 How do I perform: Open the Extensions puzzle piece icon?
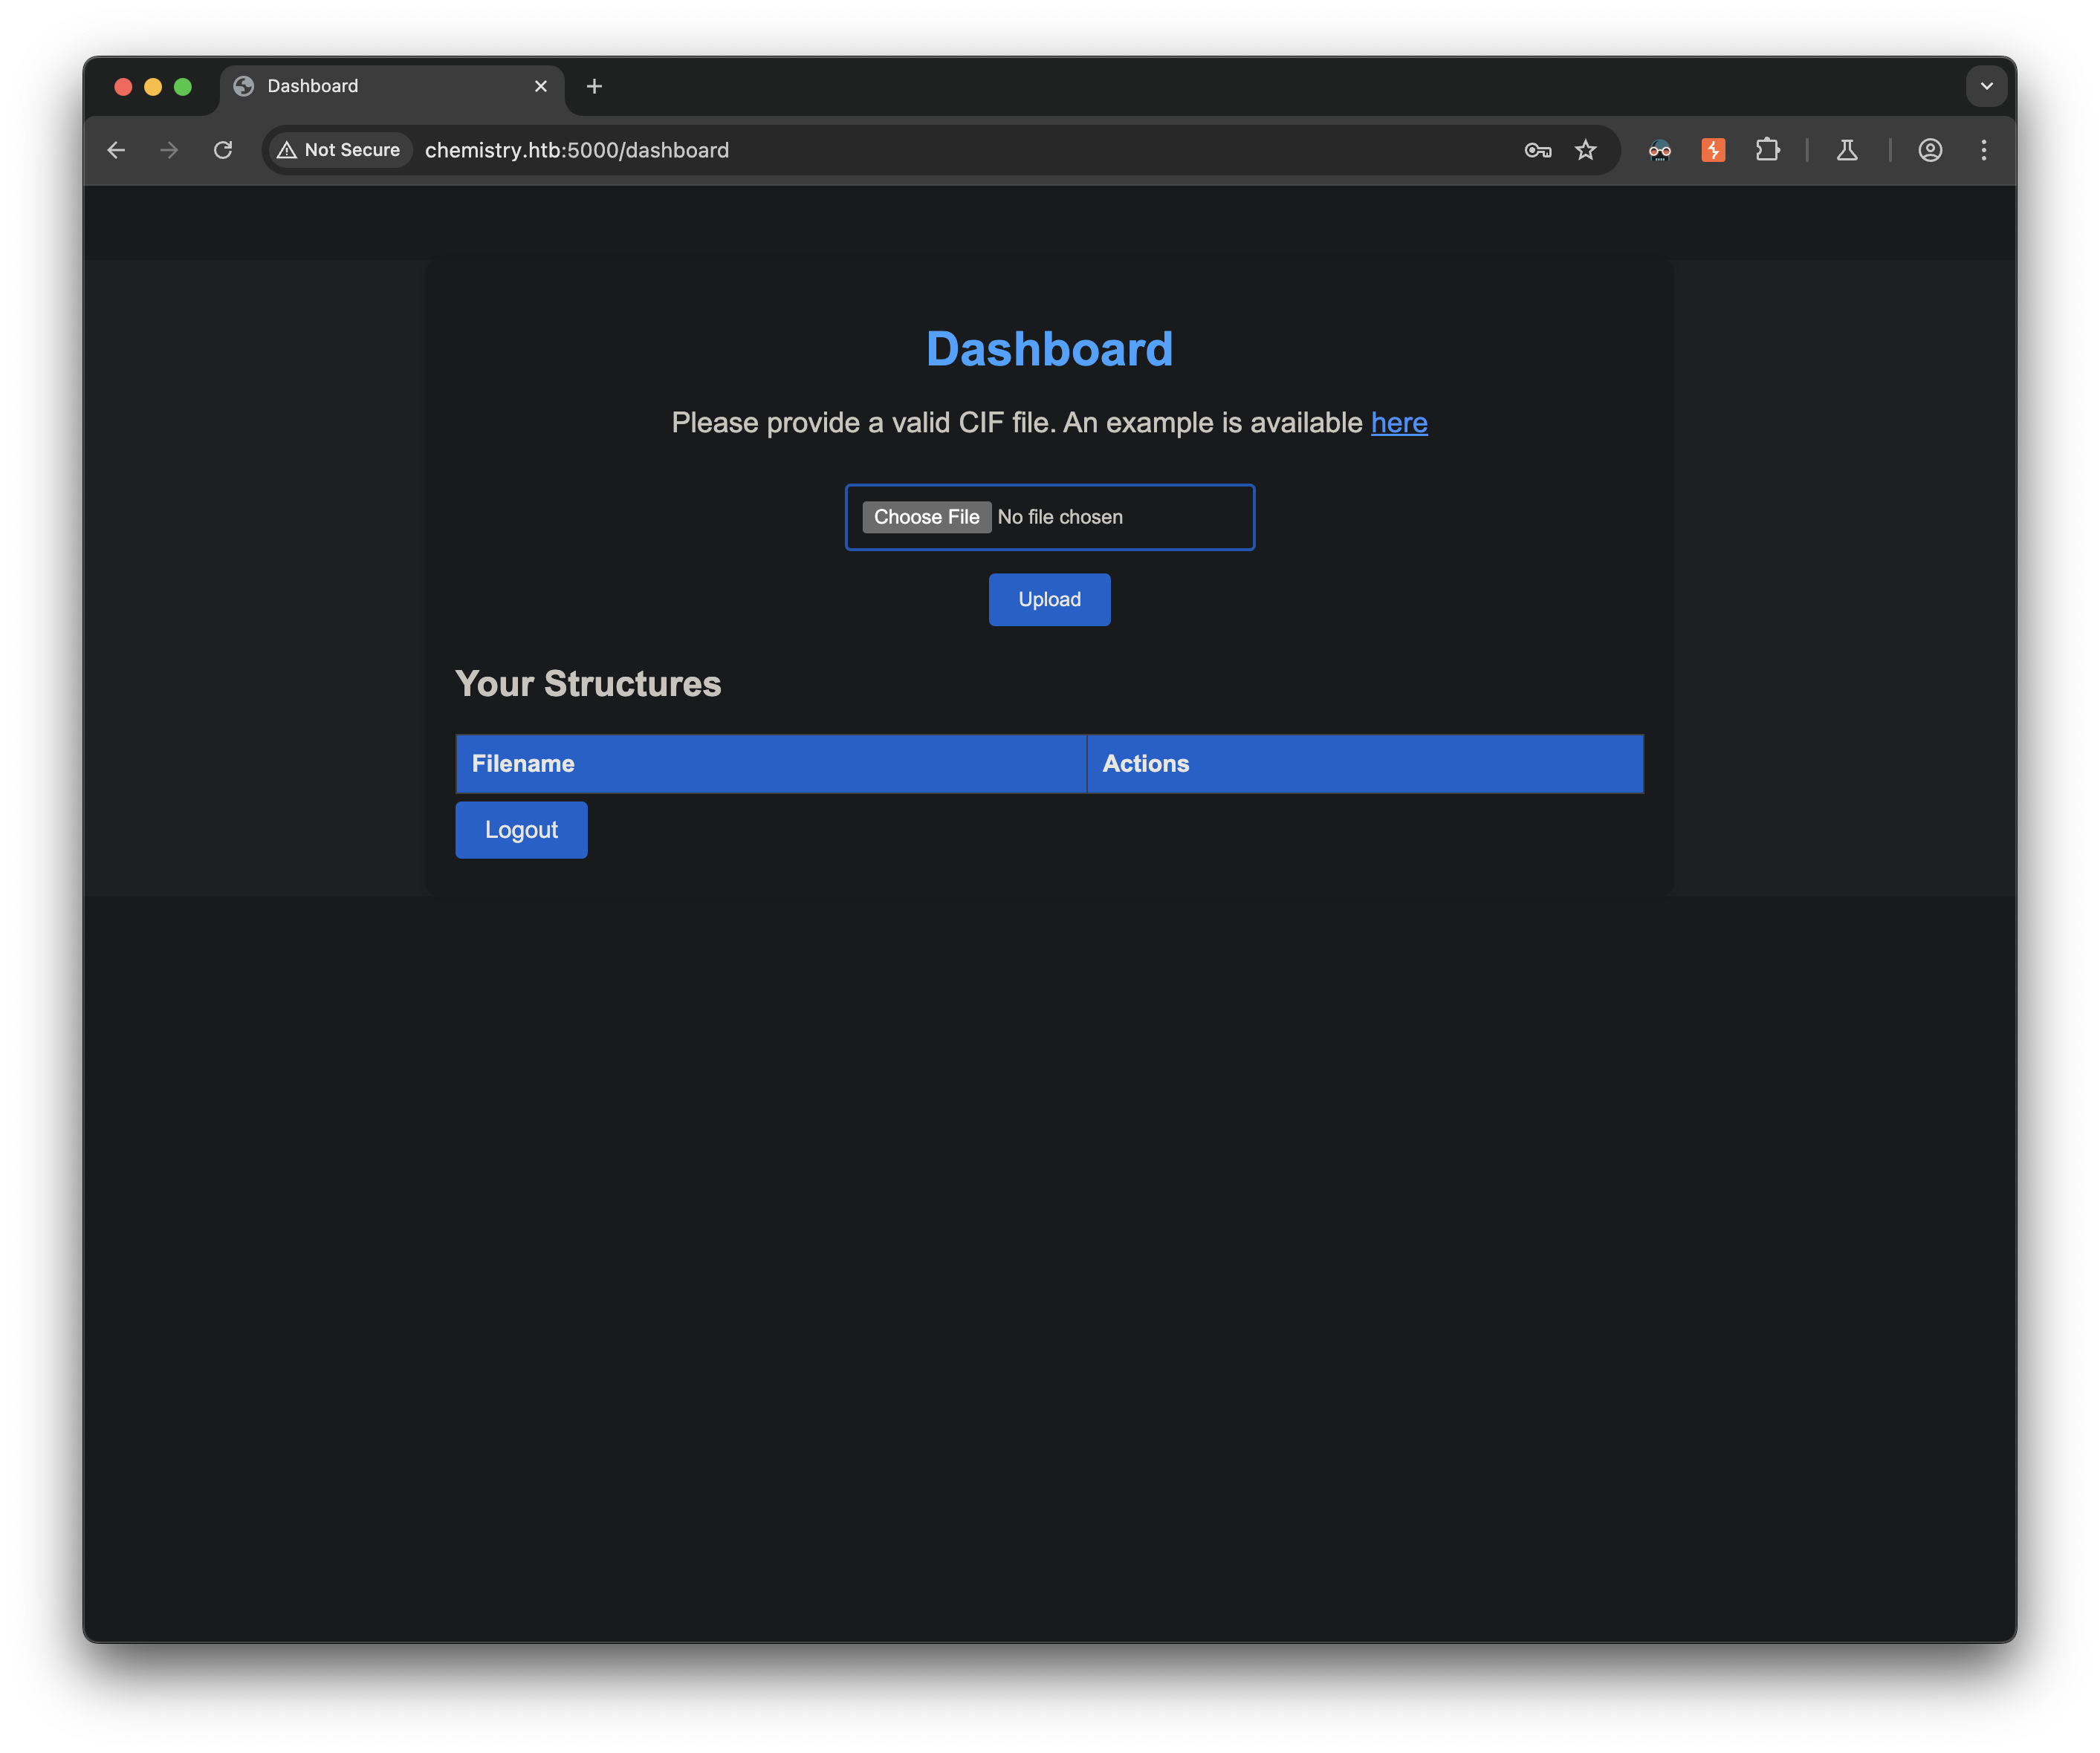pyautogui.click(x=1767, y=150)
